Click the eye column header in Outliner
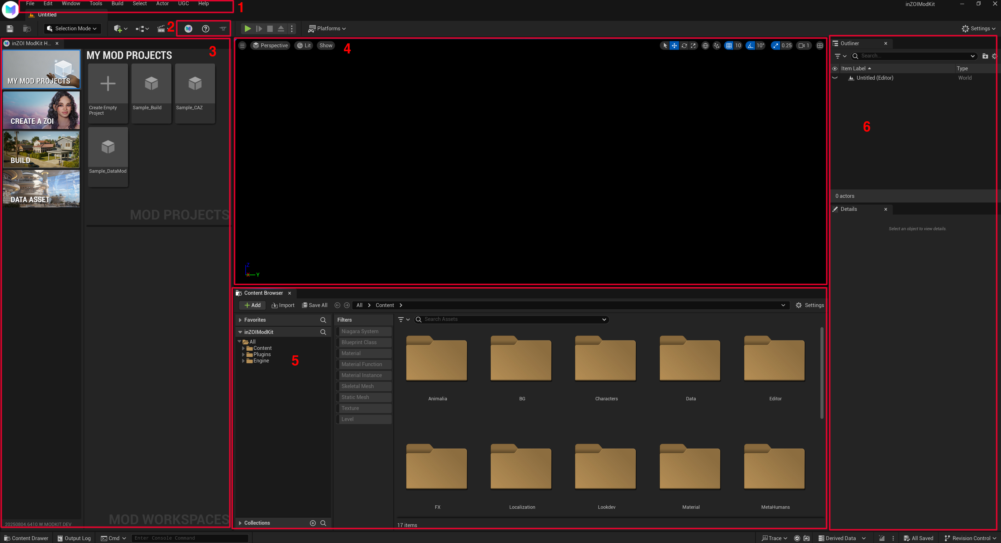This screenshot has width=1001, height=543. 835,68
